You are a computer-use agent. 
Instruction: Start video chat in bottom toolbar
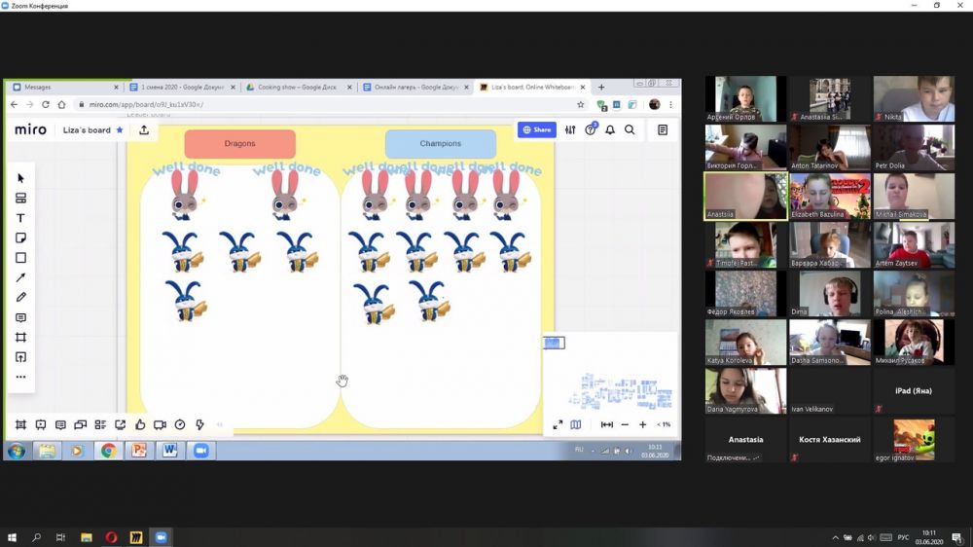pyautogui.click(x=160, y=424)
